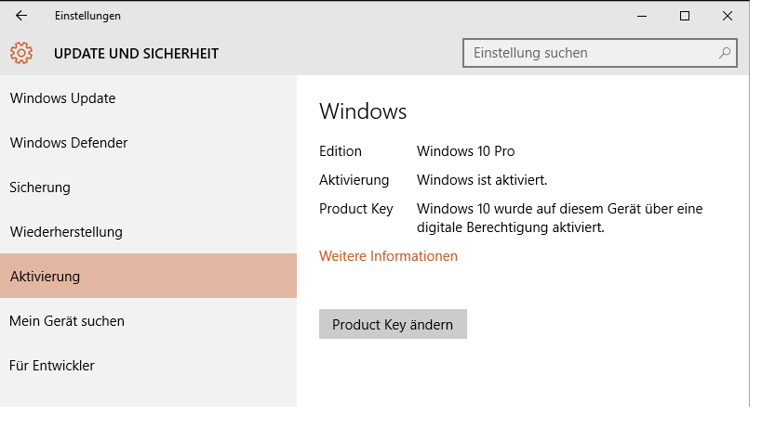The width and height of the screenshot is (762, 427).
Task: Open Windows Update settings page
Action: coord(62,98)
